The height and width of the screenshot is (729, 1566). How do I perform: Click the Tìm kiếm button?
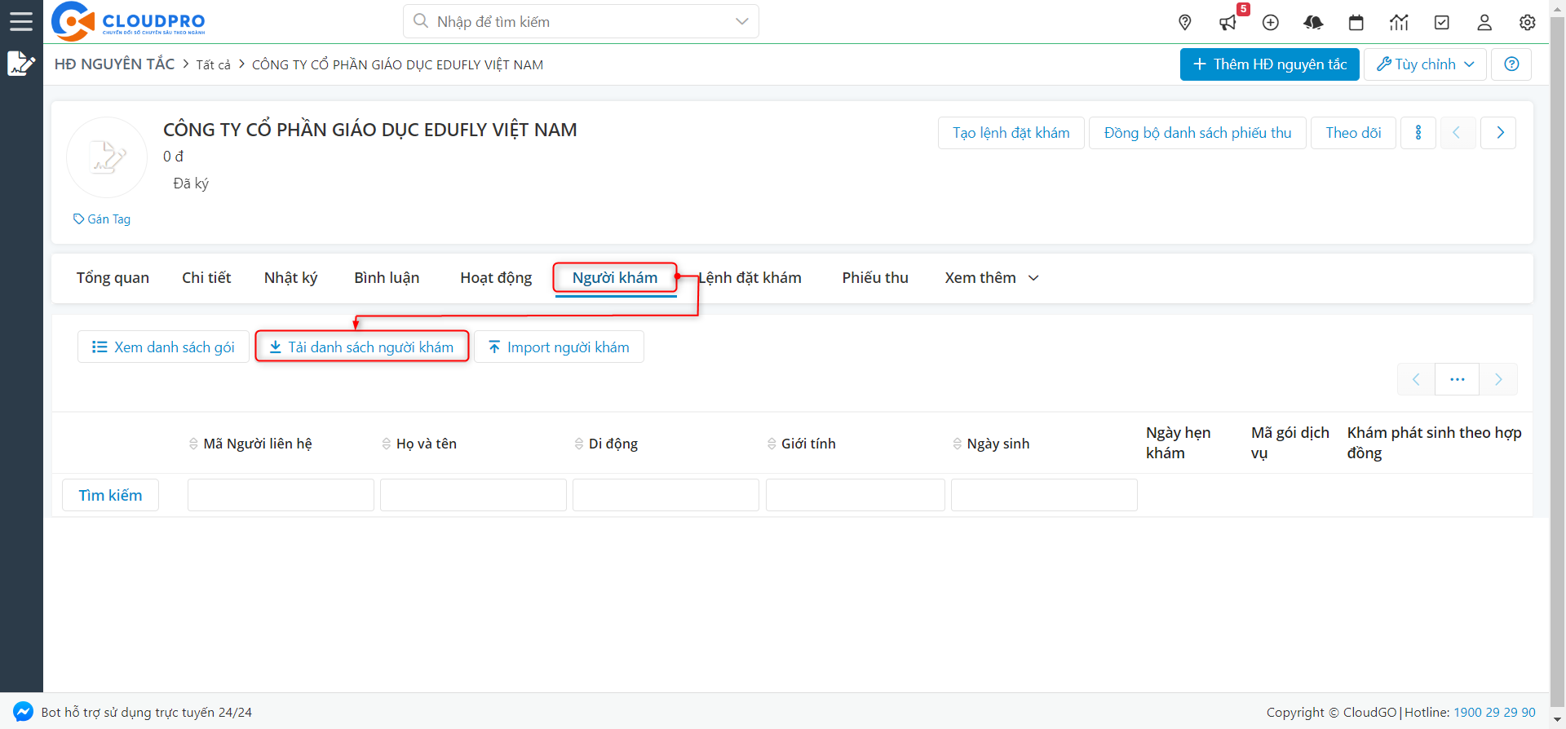tap(110, 495)
